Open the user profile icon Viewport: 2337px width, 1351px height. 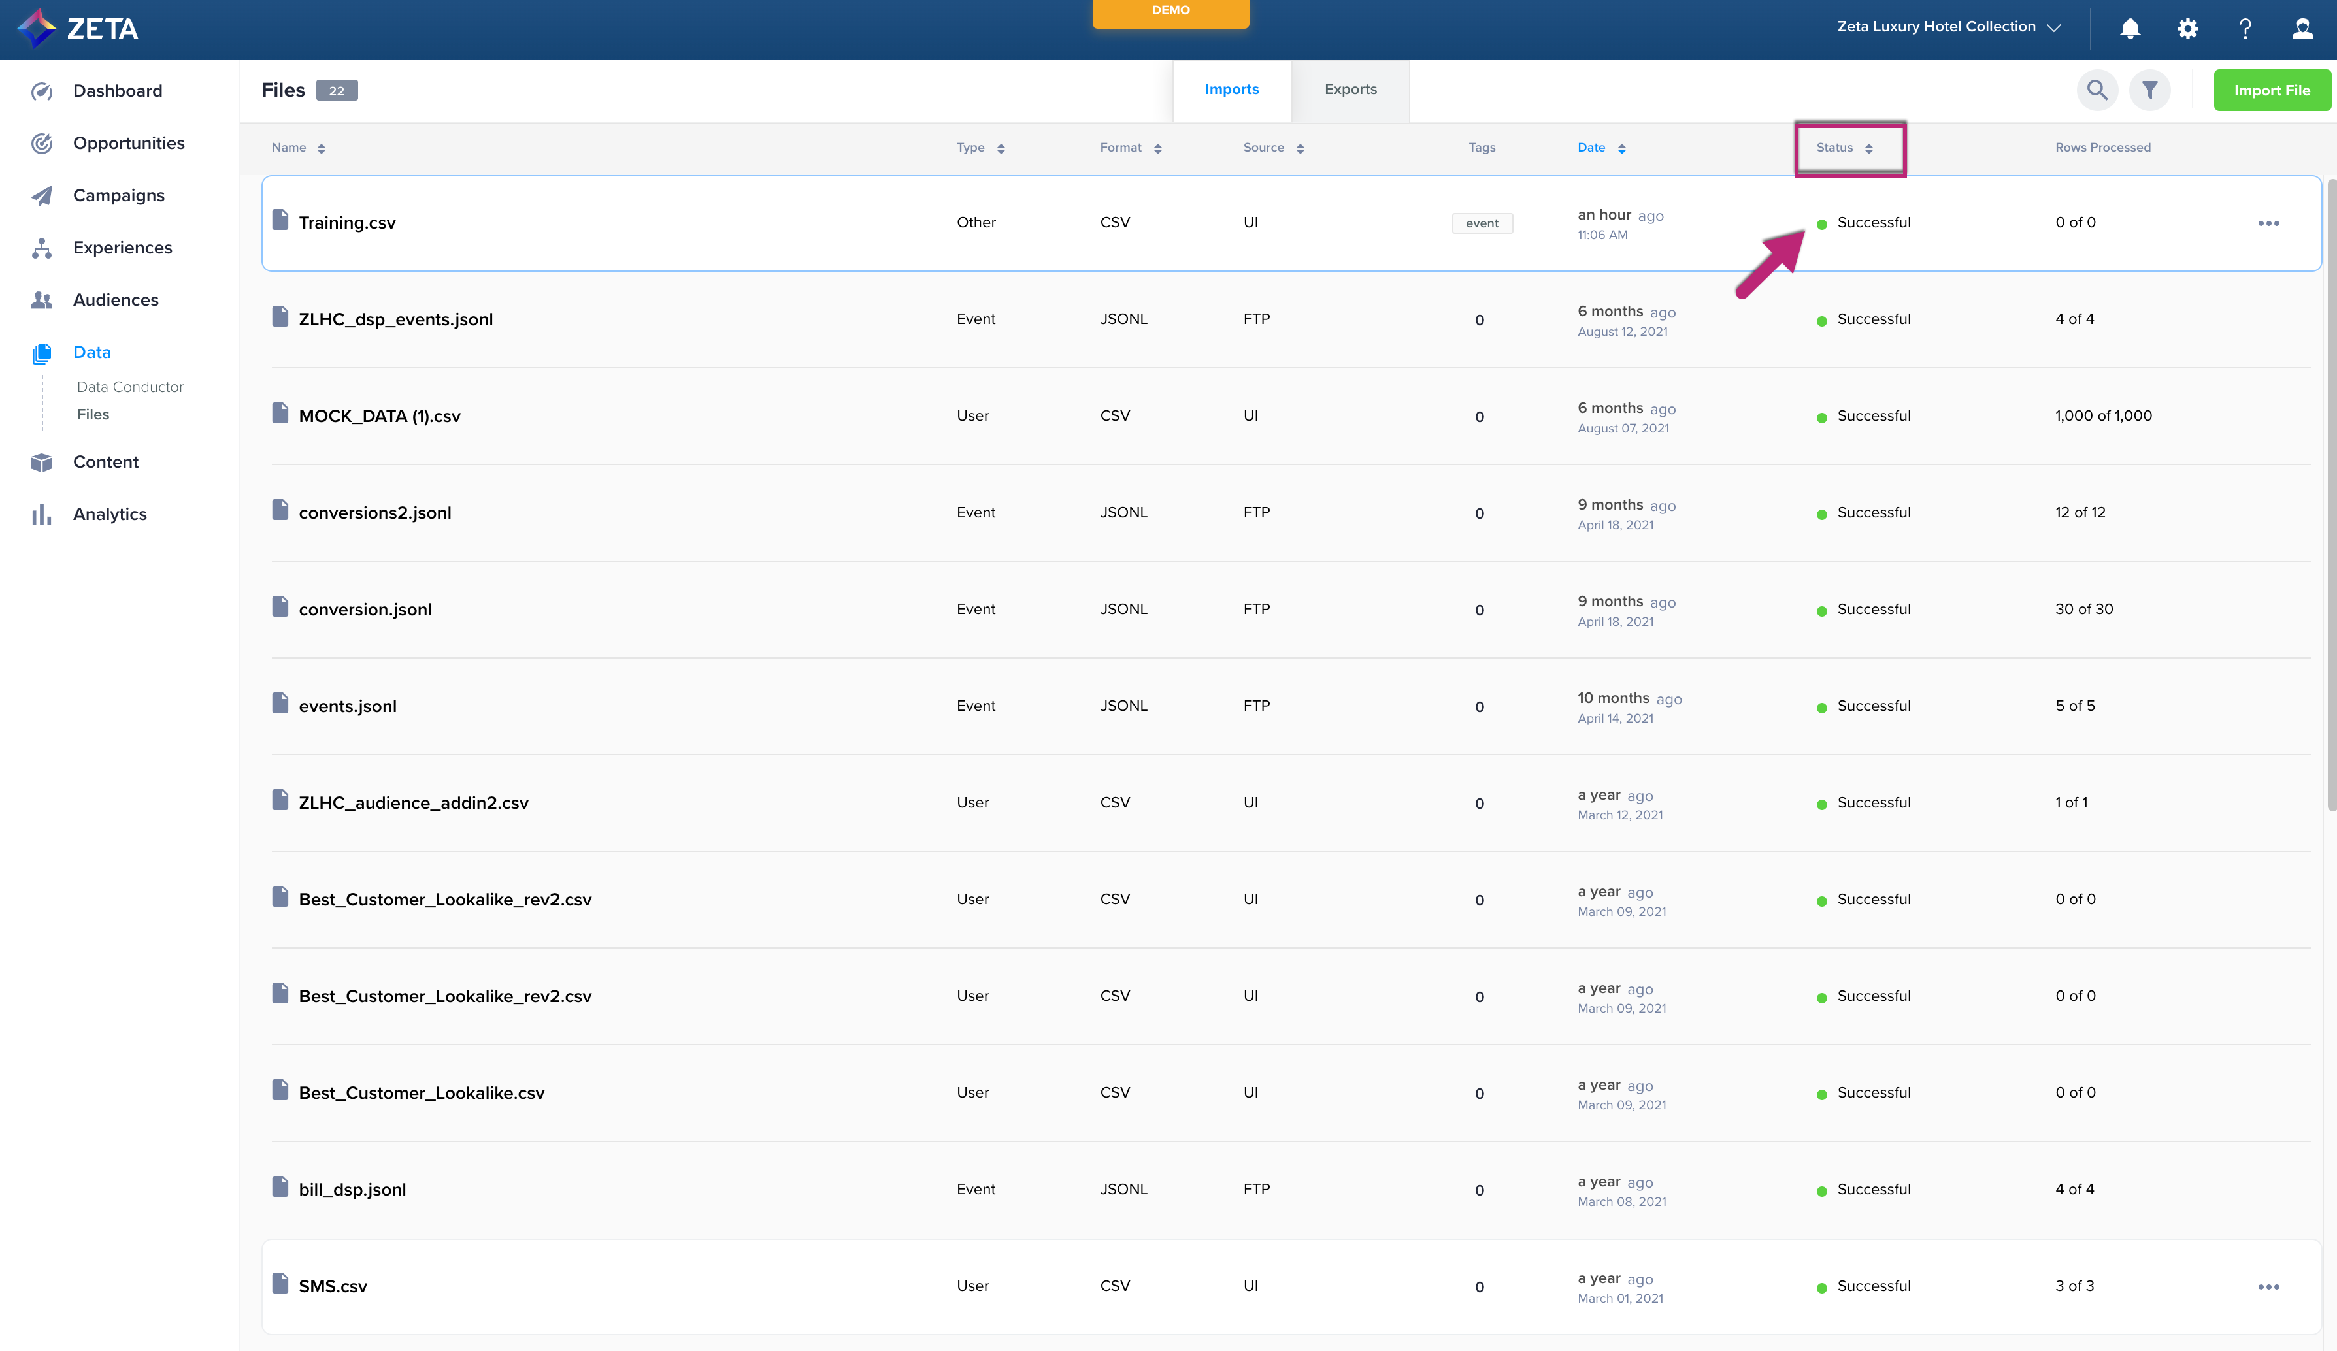[x=2302, y=28]
